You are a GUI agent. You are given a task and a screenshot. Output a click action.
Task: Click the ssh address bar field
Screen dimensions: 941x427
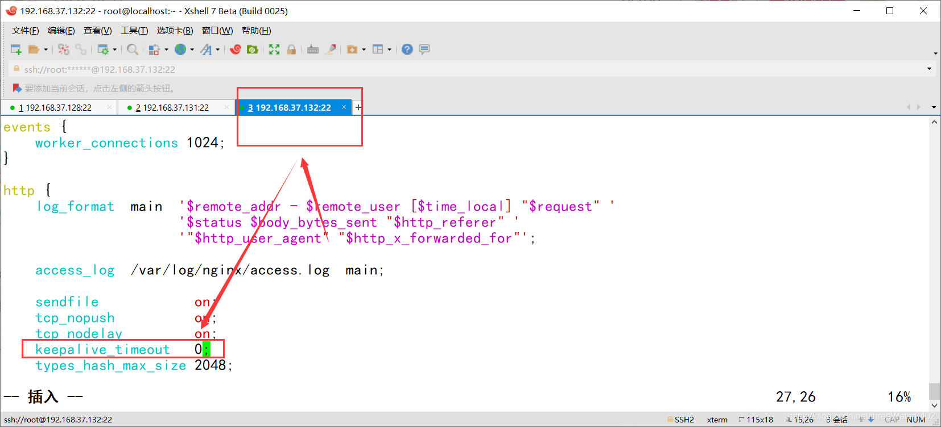(x=467, y=69)
